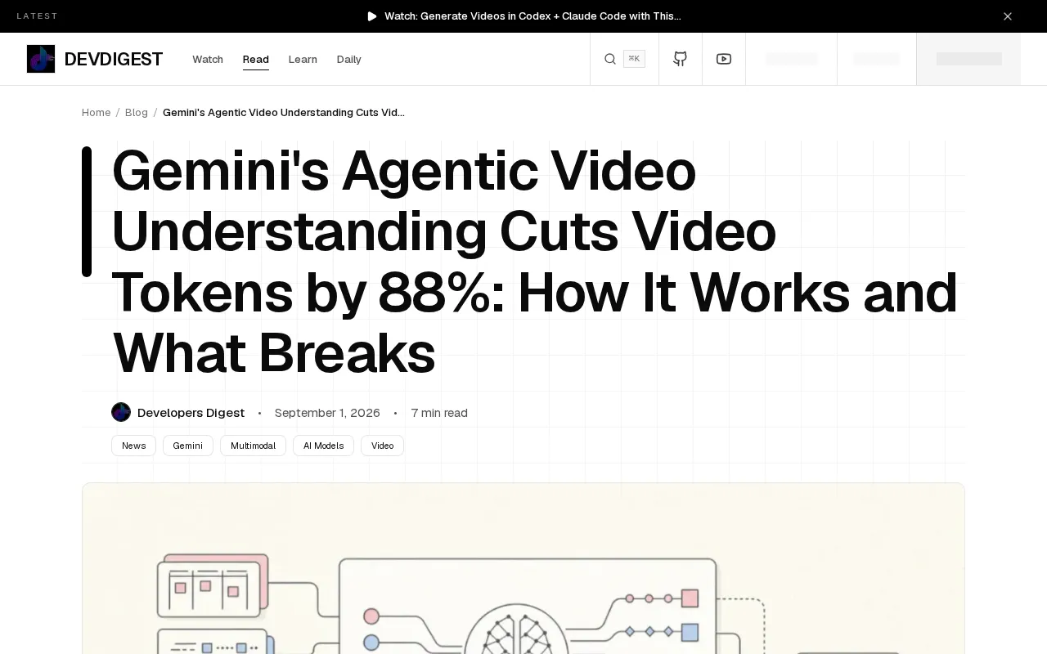Open search with the magnifier icon
The width and height of the screenshot is (1047, 654).
pos(610,59)
